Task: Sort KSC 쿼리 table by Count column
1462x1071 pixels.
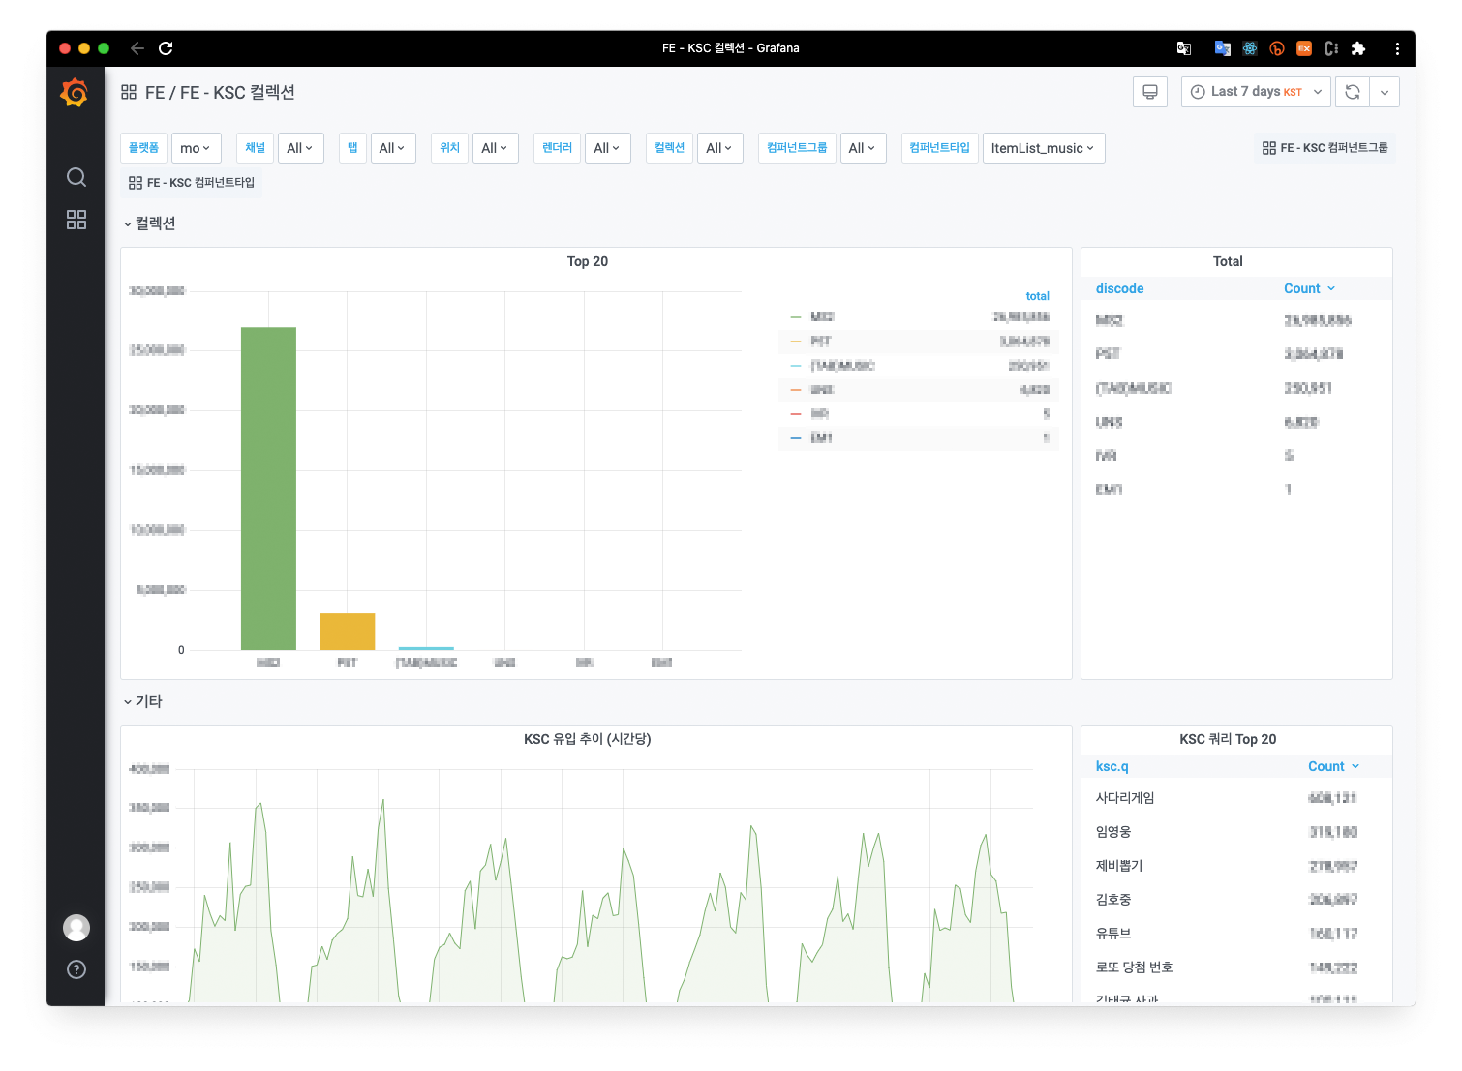Action: coord(1333,766)
